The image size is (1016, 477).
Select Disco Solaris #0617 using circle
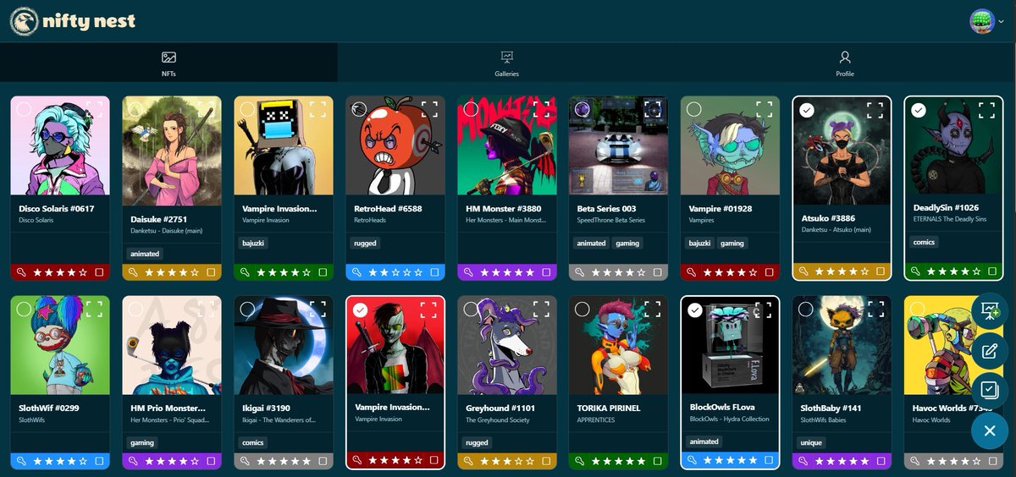[x=24, y=109]
